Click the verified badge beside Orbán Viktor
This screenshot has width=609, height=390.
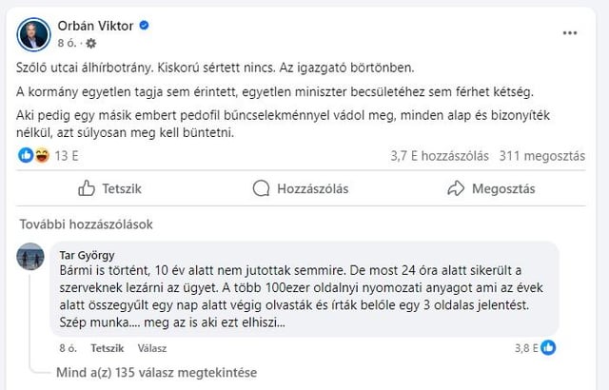(144, 26)
